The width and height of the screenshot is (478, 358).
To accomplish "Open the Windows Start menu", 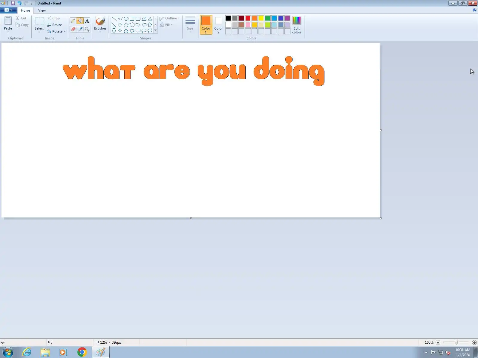I will tap(8, 352).
